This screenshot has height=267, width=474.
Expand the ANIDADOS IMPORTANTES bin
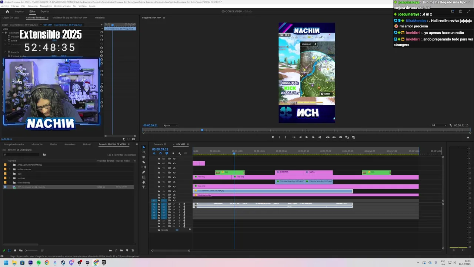(x=10, y=165)
